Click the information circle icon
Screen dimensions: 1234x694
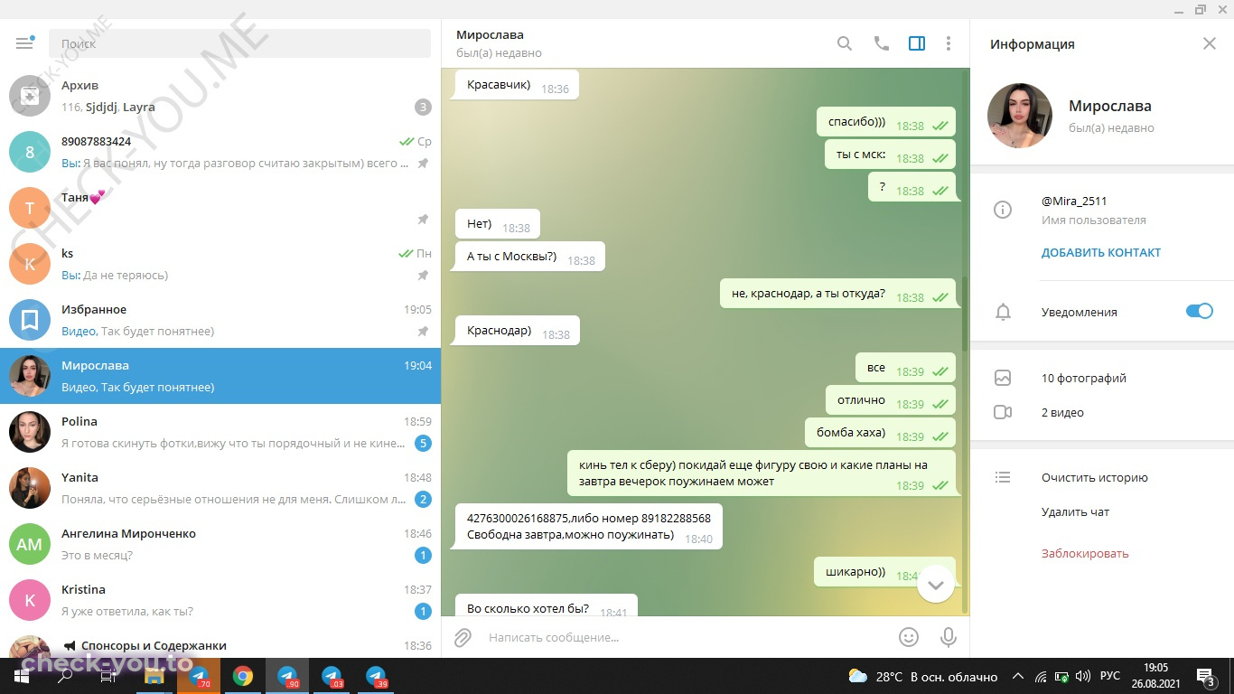tap(1002, 210)
